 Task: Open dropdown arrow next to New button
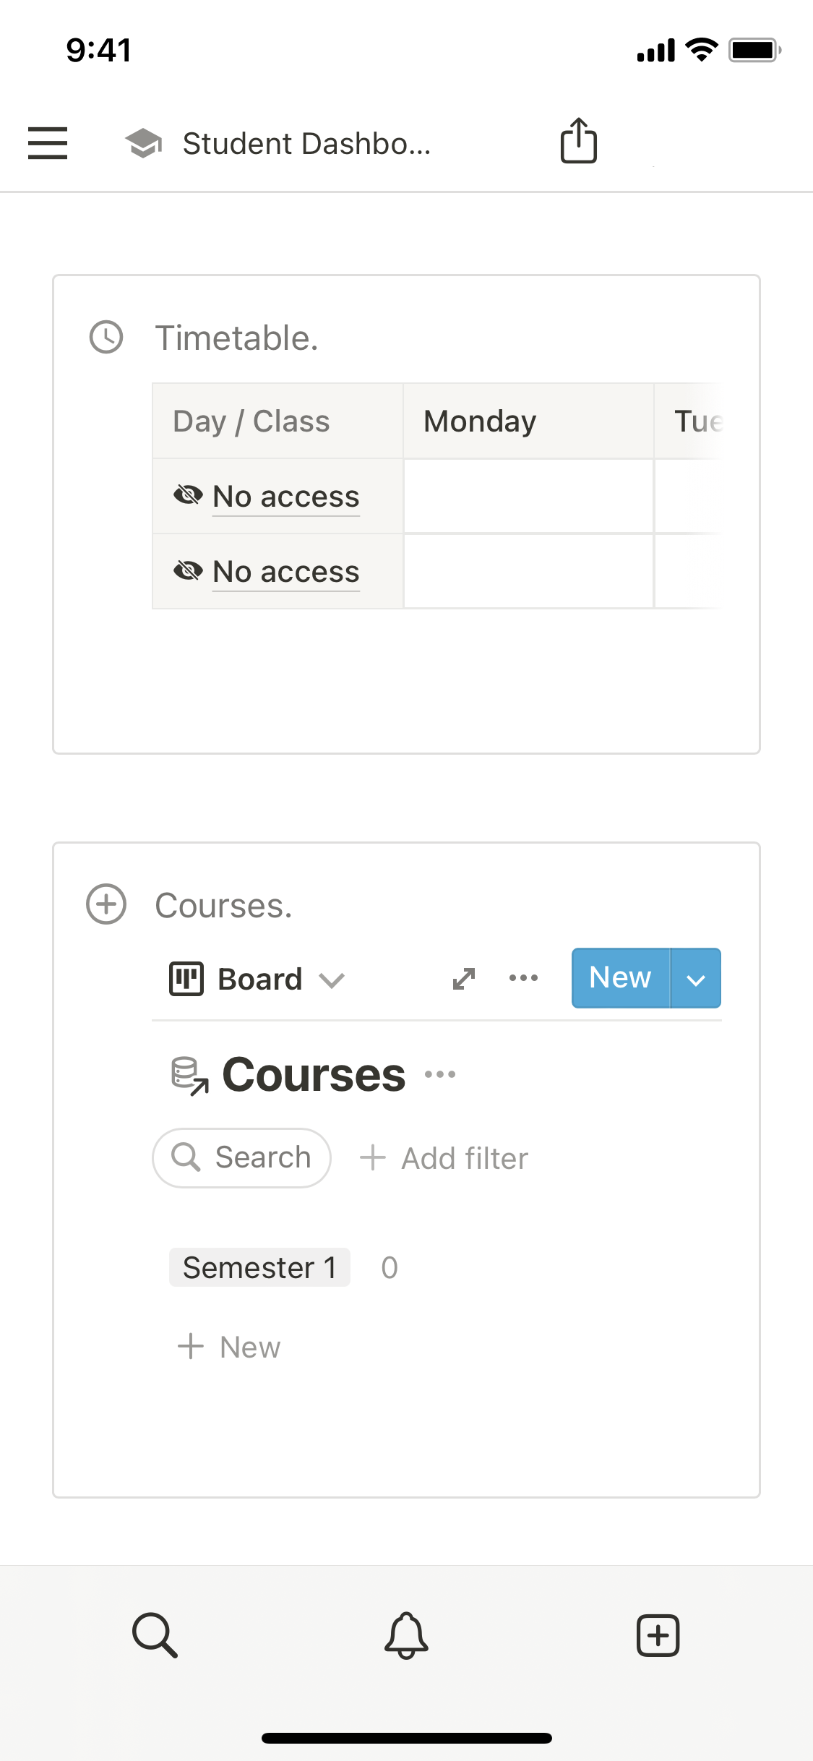(x=696, y=979)
